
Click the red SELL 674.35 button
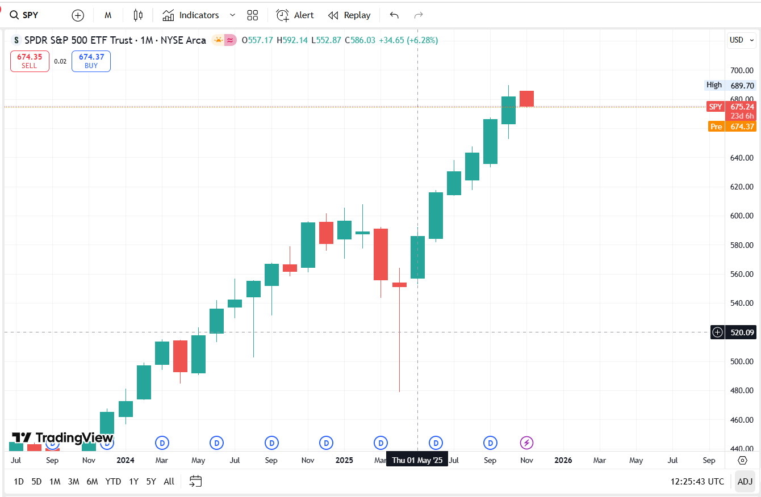(x=30, y=61)
